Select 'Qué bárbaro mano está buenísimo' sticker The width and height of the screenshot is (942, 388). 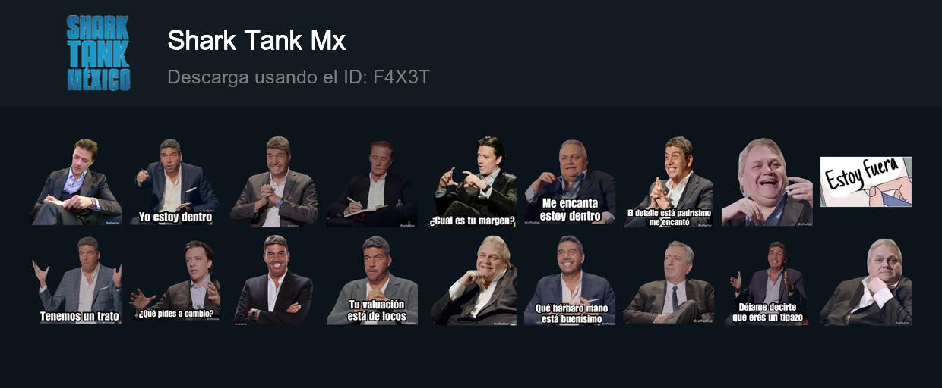click(x=570, y=280)
